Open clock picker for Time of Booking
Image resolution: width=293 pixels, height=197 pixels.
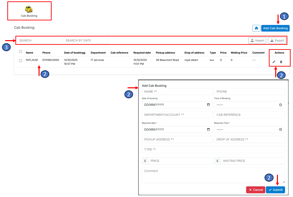(x=281, y=105)
